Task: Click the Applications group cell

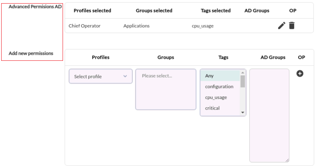Action: point(136,26)
